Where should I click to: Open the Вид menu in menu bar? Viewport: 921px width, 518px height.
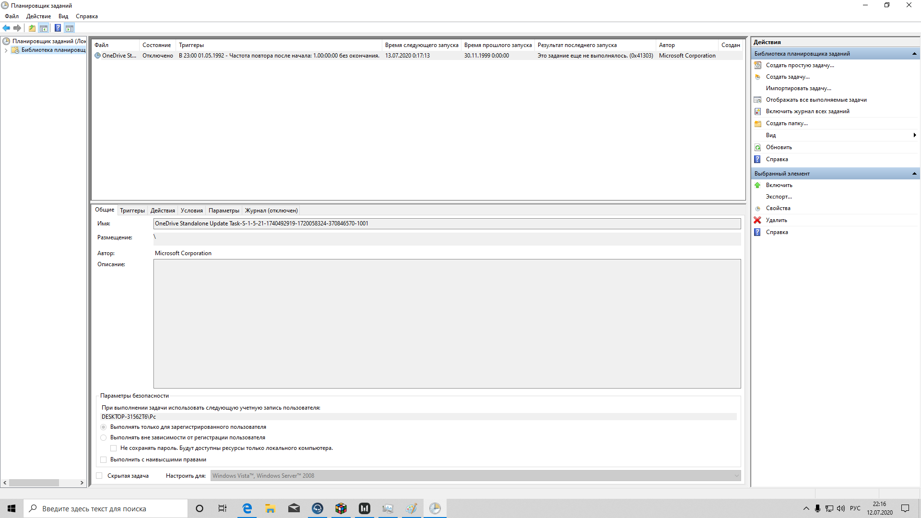coord(63,16)
